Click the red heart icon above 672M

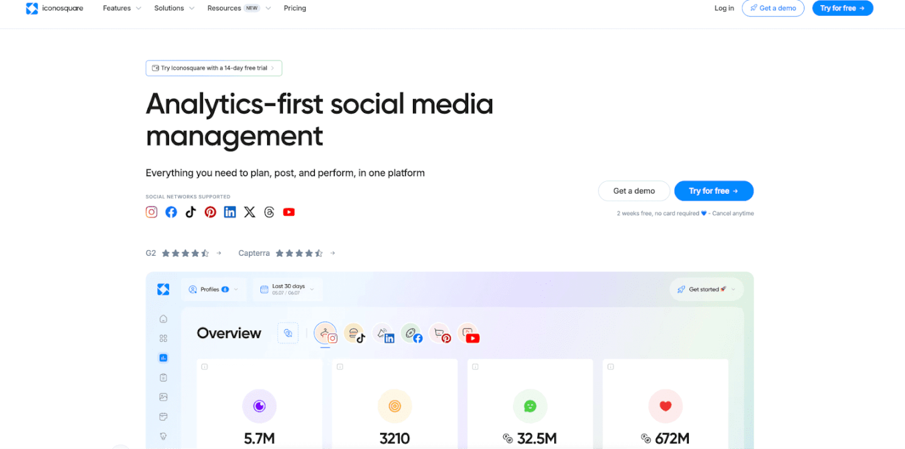[x=666, y=406]
